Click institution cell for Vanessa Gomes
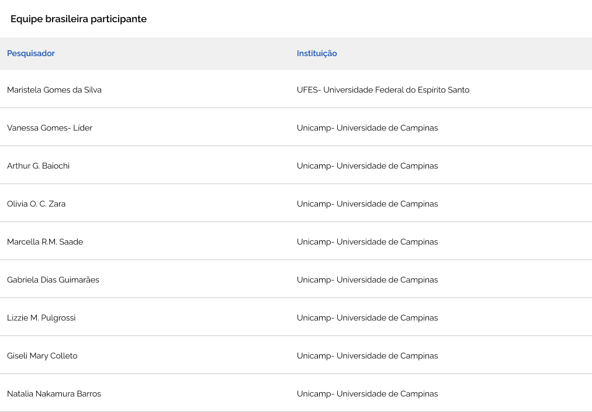Screen dimensions: 592x412 point(367,128)
